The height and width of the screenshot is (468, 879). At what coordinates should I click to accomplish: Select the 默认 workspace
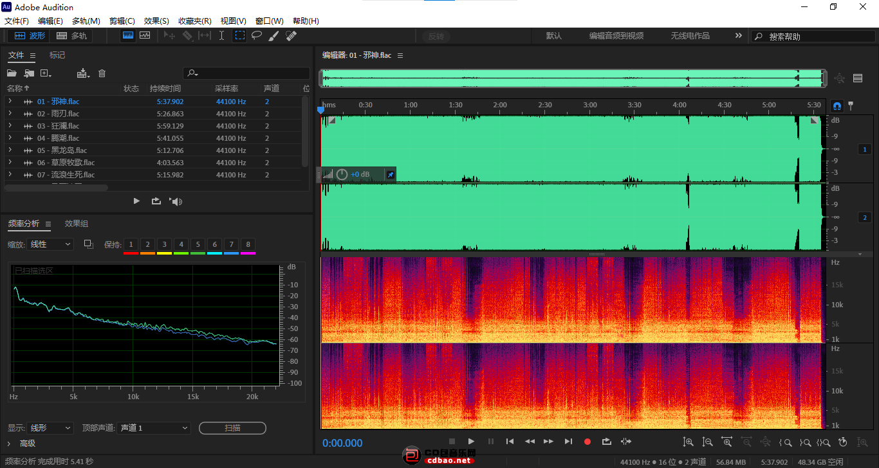[554, 36]
